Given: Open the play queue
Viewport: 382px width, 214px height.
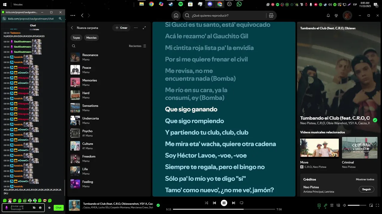Looking at the screenshot, I should tap(332, 205).
